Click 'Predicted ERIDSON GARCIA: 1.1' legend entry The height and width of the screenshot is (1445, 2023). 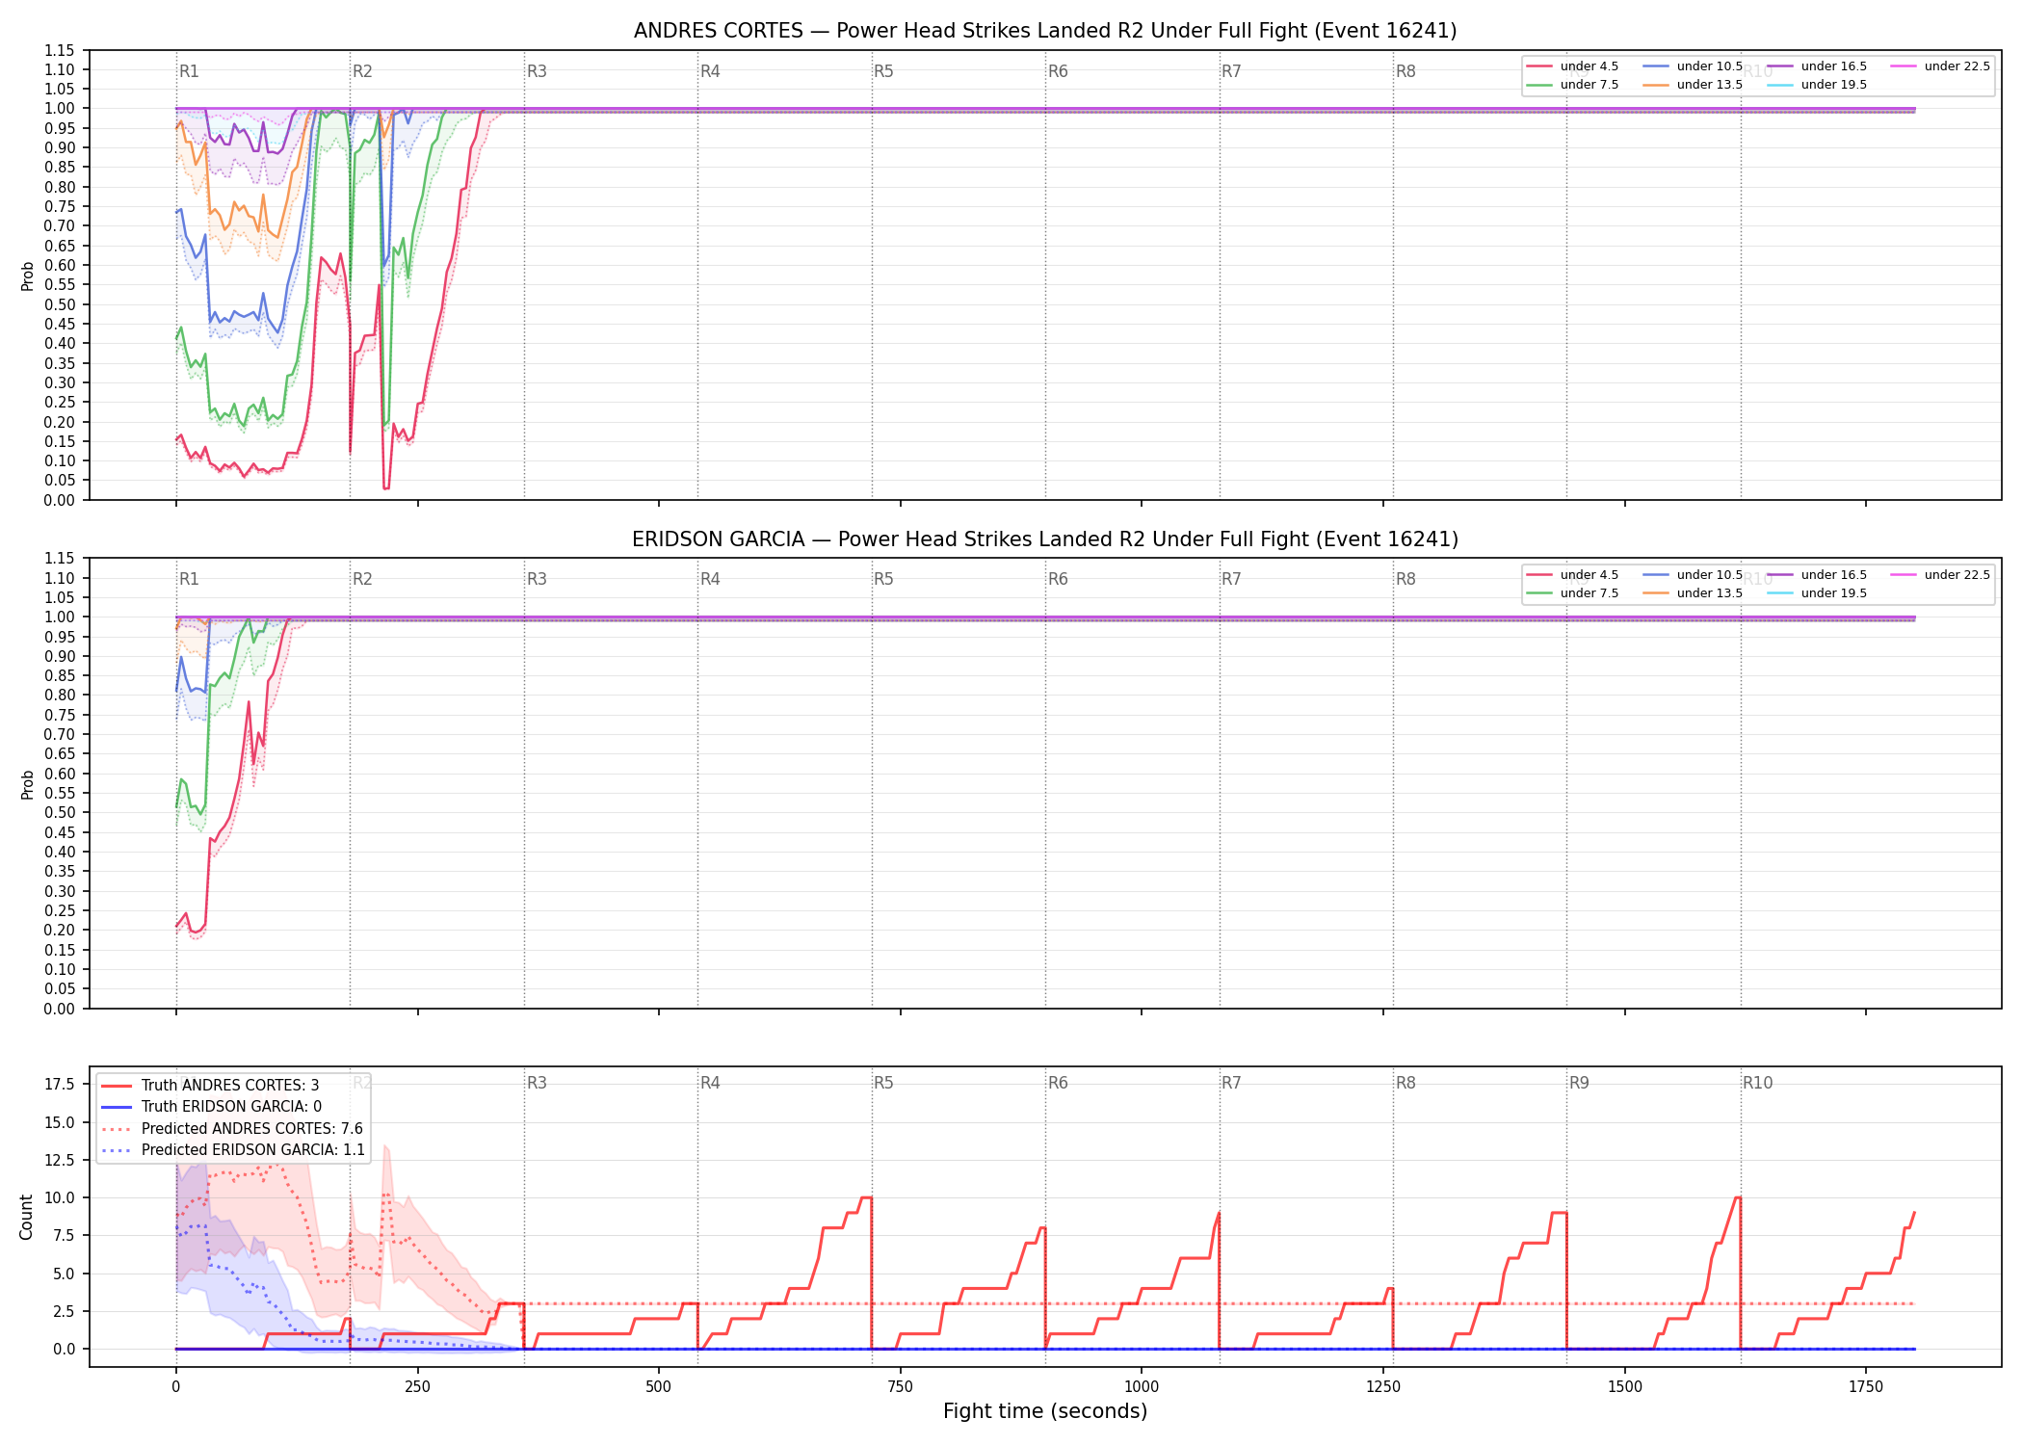pos(233,1149)
